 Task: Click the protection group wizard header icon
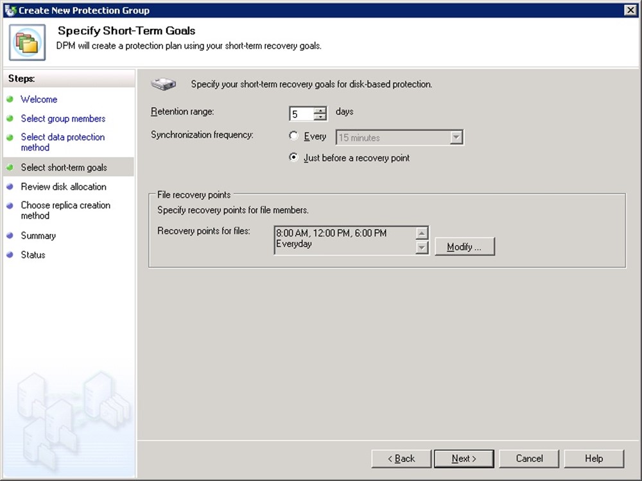(x=27, y=42)
